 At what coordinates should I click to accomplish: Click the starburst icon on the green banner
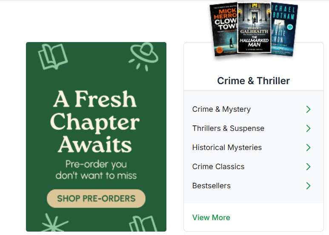pyautogui.click(x=54, y=222)
